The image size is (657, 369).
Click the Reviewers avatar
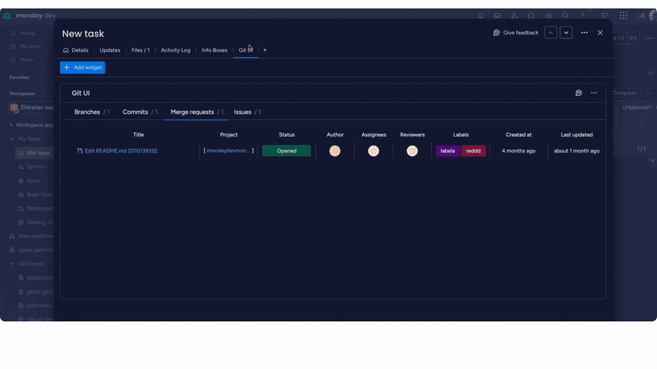pyautogui.click(x=412, y=151)
